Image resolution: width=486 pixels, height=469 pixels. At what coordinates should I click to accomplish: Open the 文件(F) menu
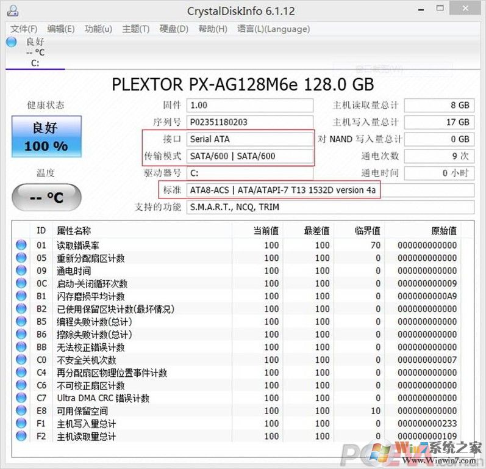[x=24, y=29]
